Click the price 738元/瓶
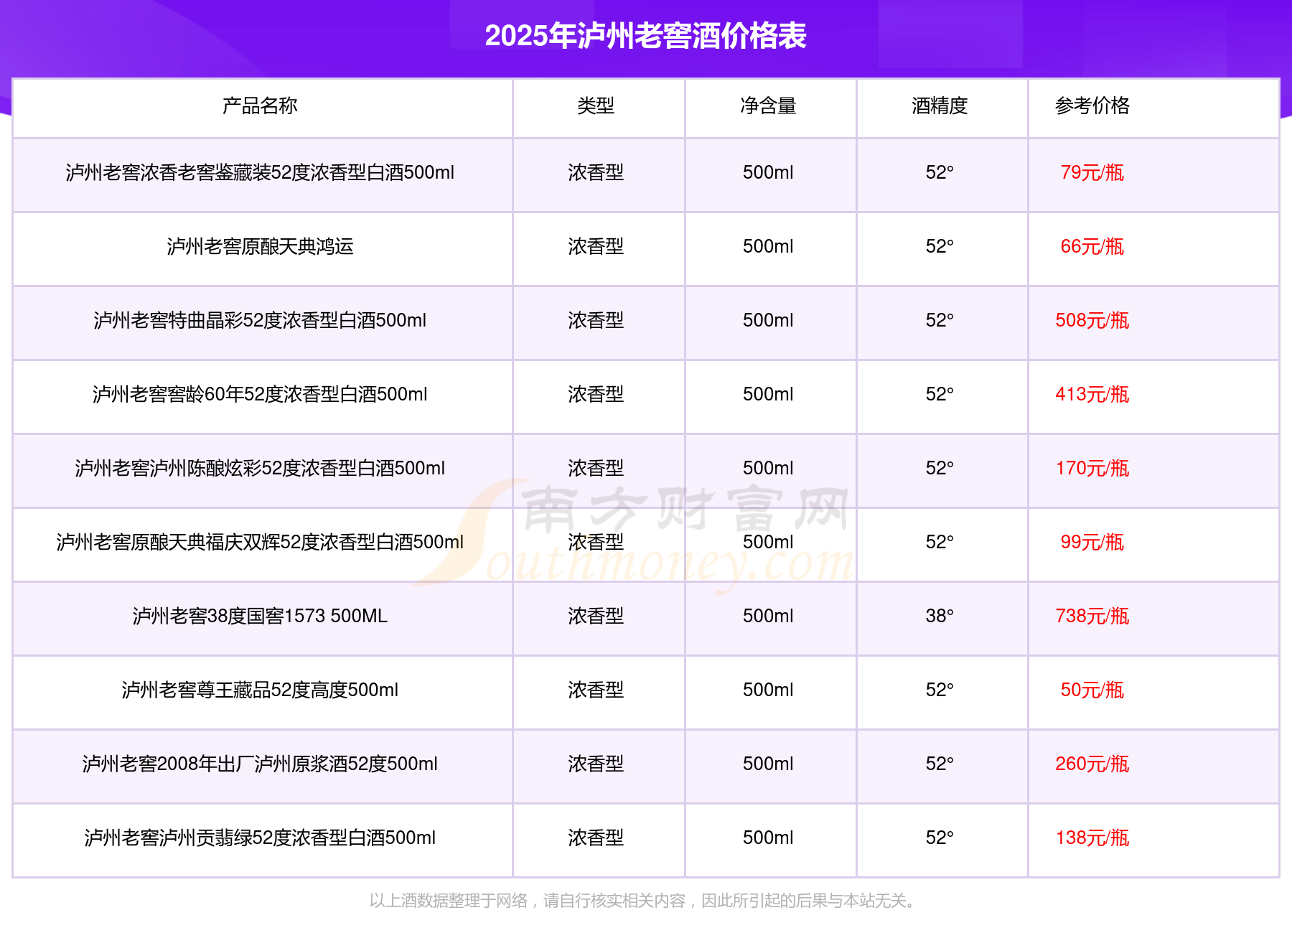Viewport: 1292px width, 933px height. pyautogui.click(x=1092, y=616)
